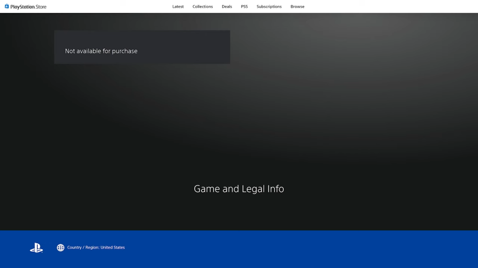Open the PlayStation Store home link
This screenshot has height=268, width=478.
pyautogui.click(x=26, y=7)
